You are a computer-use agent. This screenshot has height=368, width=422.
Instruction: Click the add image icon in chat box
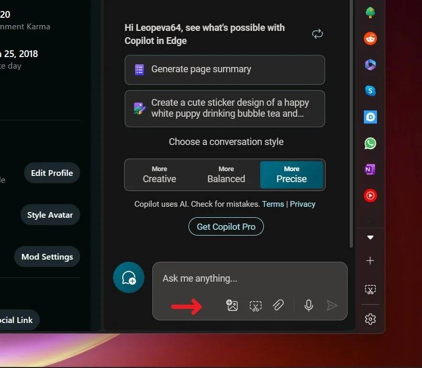pos(232,305)
